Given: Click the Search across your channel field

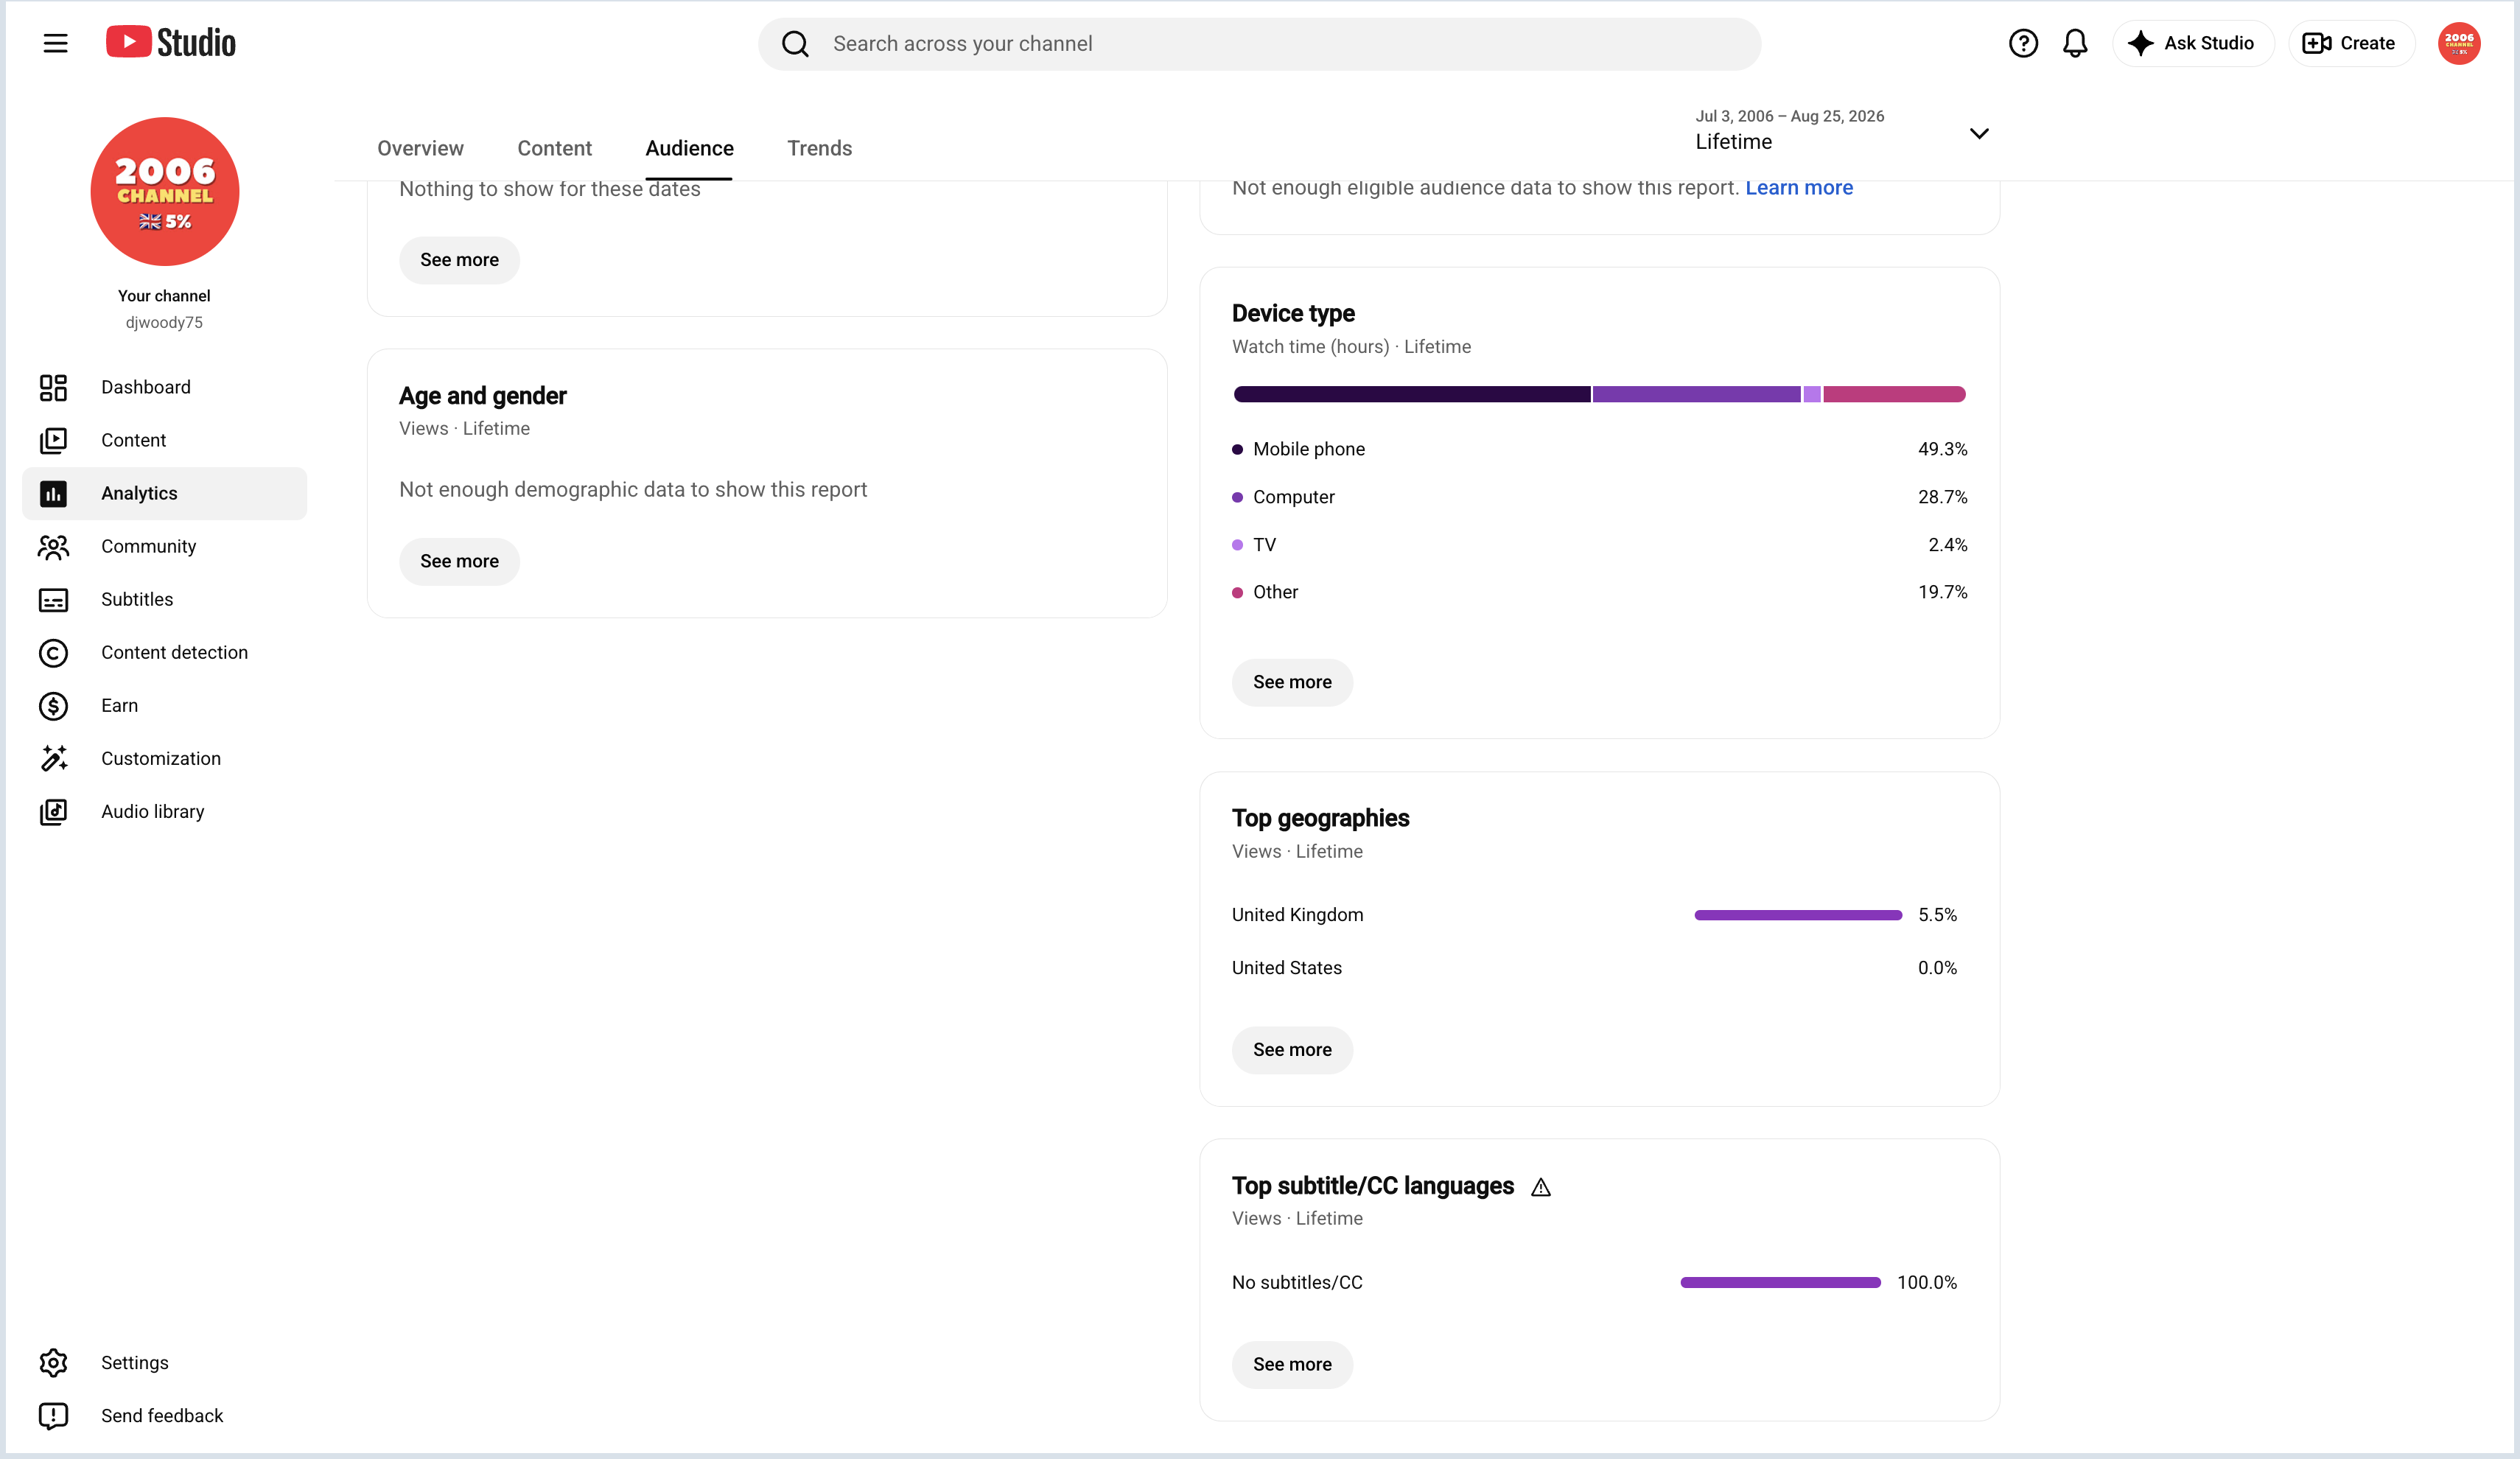Looking at the screenshot, I should pyautogui.click(x=1259, y=43).
